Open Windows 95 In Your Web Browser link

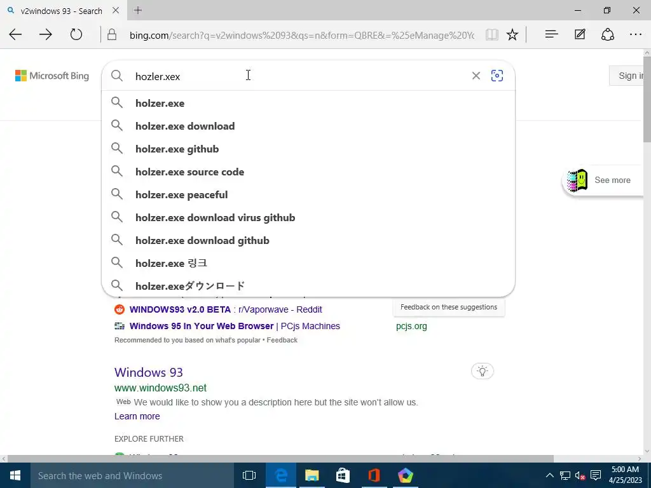pos(235,326)
